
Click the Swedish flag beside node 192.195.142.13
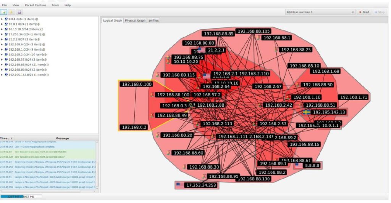(307, 112)
